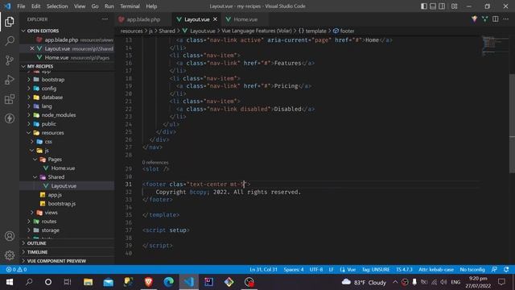The height and width of the screenshot is (290, 515).
Task: Click the Spaces: 4 indentation status item
Action: click(294, 269)
